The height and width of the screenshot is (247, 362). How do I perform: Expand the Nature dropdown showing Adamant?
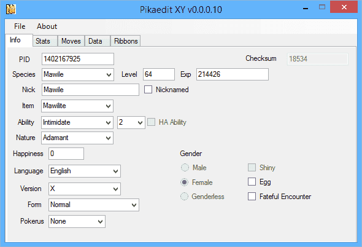(77, 138)
